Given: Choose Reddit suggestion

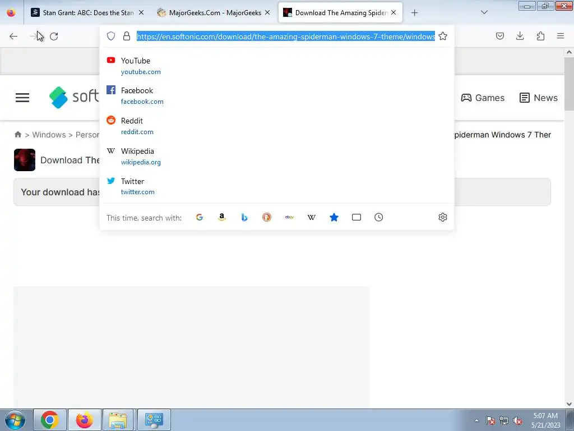Looking at the screenshot, I should pyautogui.click(x=277, y=126).
